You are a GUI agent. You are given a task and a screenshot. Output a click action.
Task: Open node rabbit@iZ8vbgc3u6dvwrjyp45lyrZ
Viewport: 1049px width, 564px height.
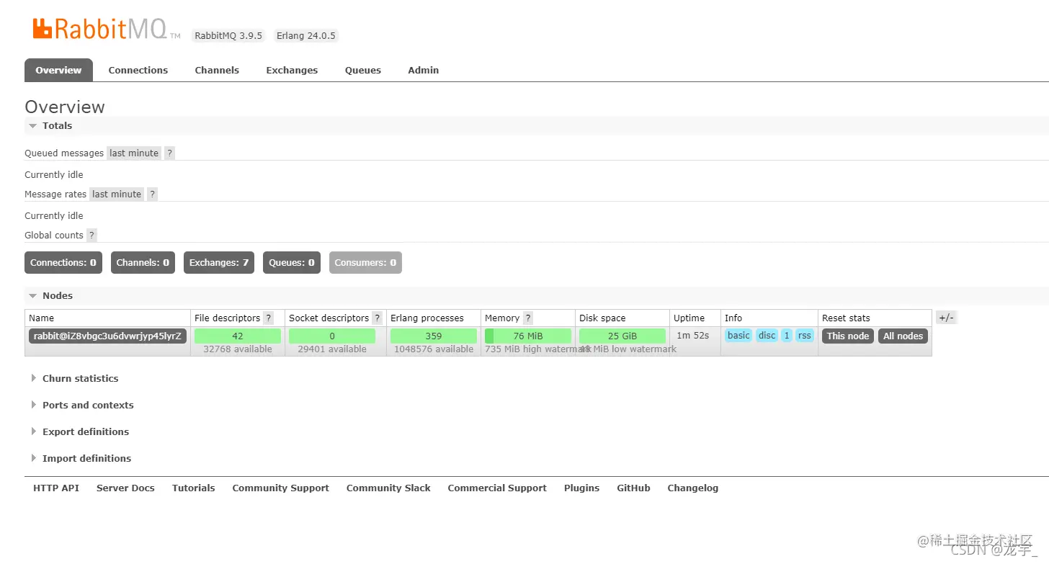(108, 336)
